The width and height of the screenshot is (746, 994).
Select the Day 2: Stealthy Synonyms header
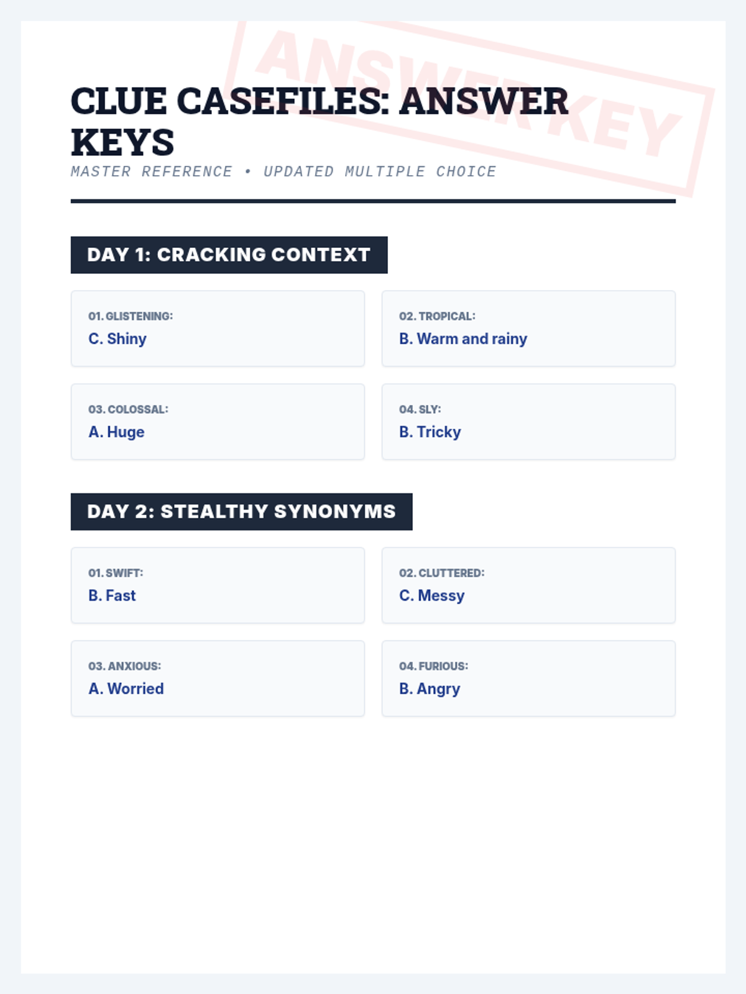pyautogui.click(x=241, y=511)
